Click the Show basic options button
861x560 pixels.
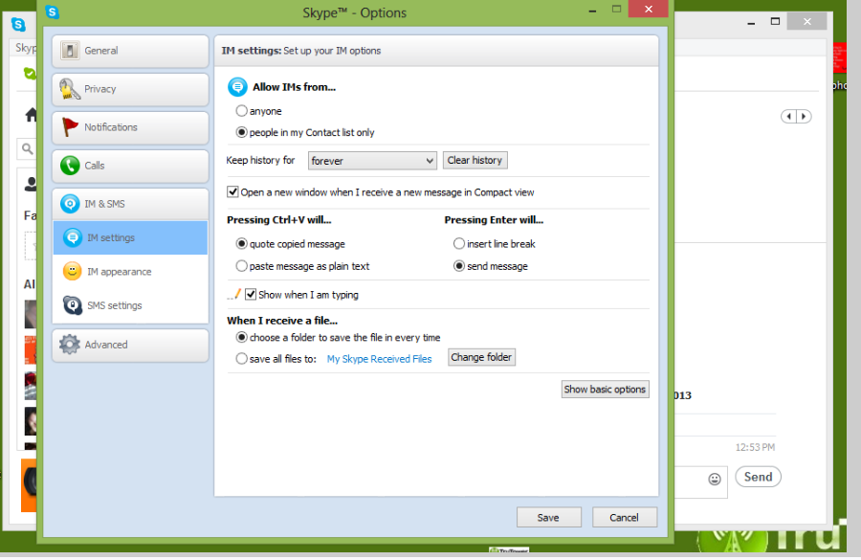(x=605, y=390)
